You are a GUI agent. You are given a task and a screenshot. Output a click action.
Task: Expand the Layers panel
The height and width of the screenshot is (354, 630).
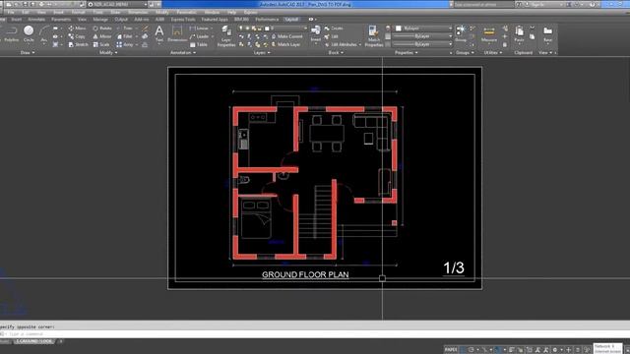point(262,52)
